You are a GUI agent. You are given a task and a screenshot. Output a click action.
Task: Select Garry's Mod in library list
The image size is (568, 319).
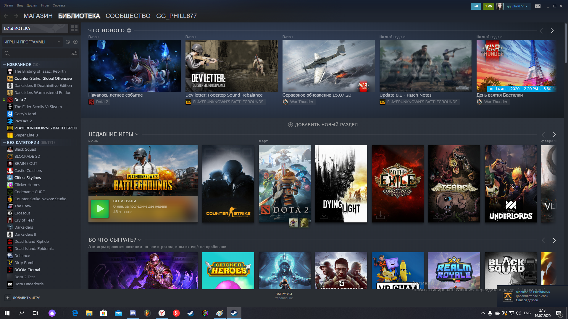[x=25, y=114]
